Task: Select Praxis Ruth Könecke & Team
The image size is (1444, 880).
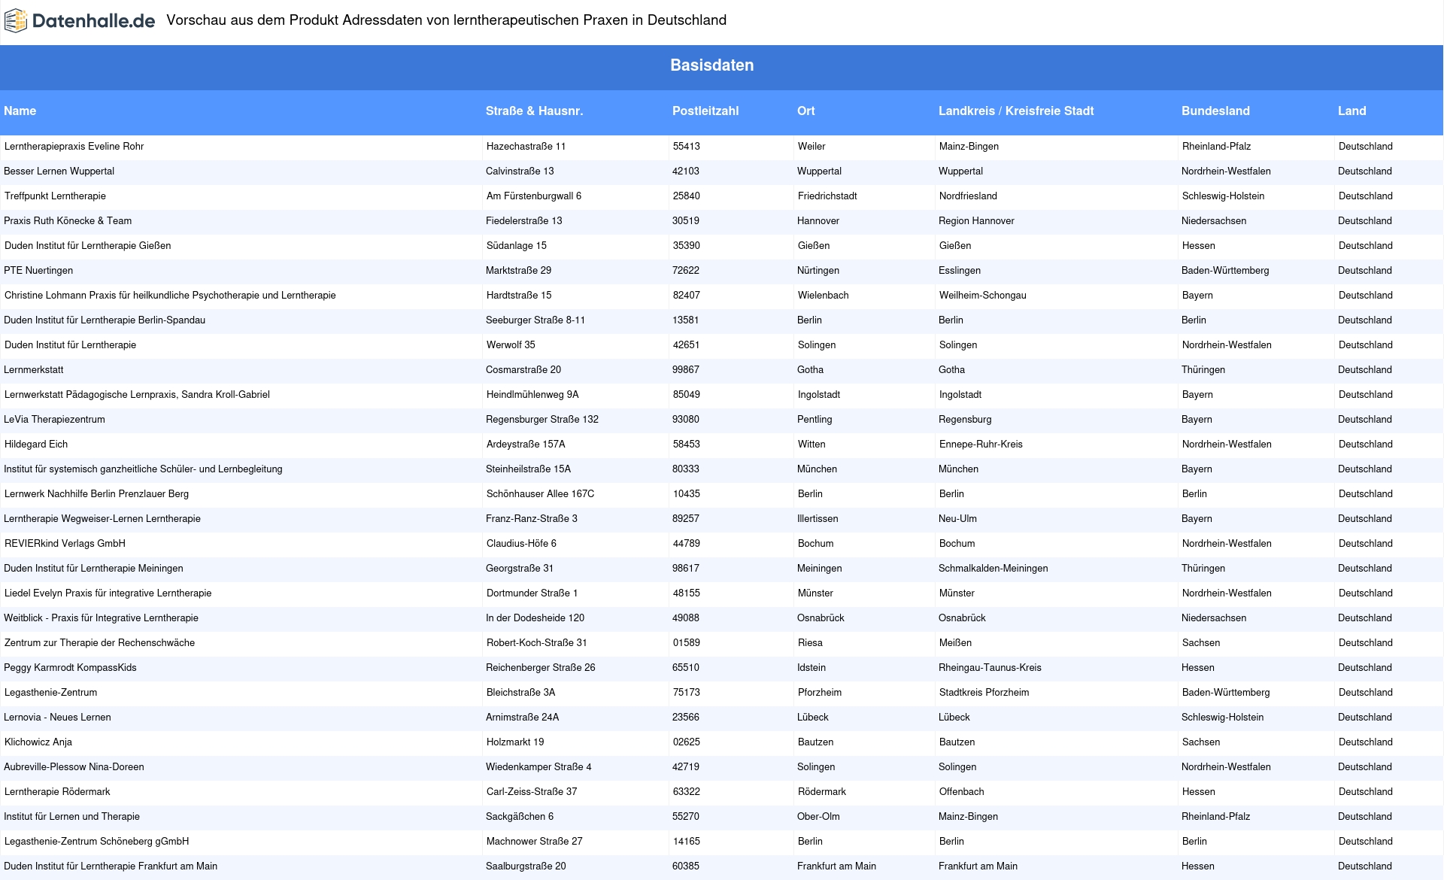Action: point(68,221)
